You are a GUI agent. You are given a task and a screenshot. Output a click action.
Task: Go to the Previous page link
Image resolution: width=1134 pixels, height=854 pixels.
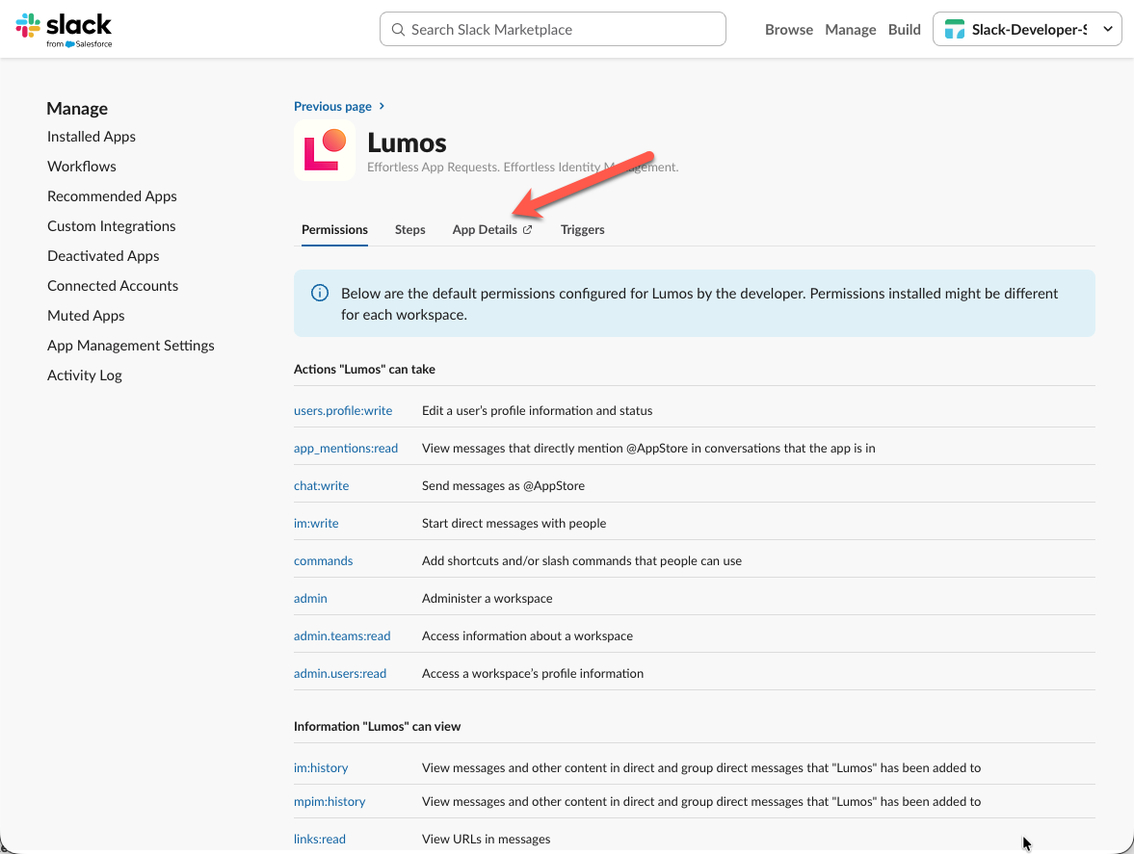(x=332, y=107)
